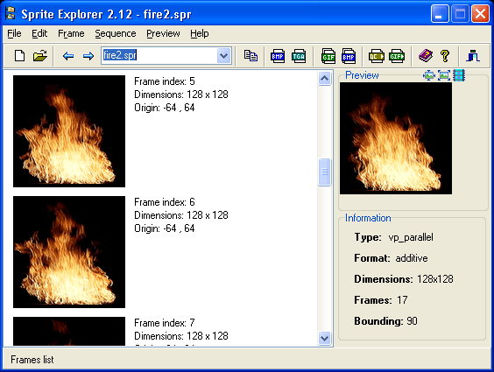The image size is (494, 372).
Task: Open the File menu
Action: pos(14,33)
